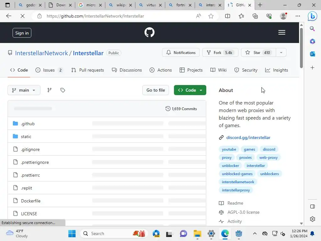Open the Edge profile avatar
Image resolution: width=321 pixels, height=241 pixels.
(283, 16)
